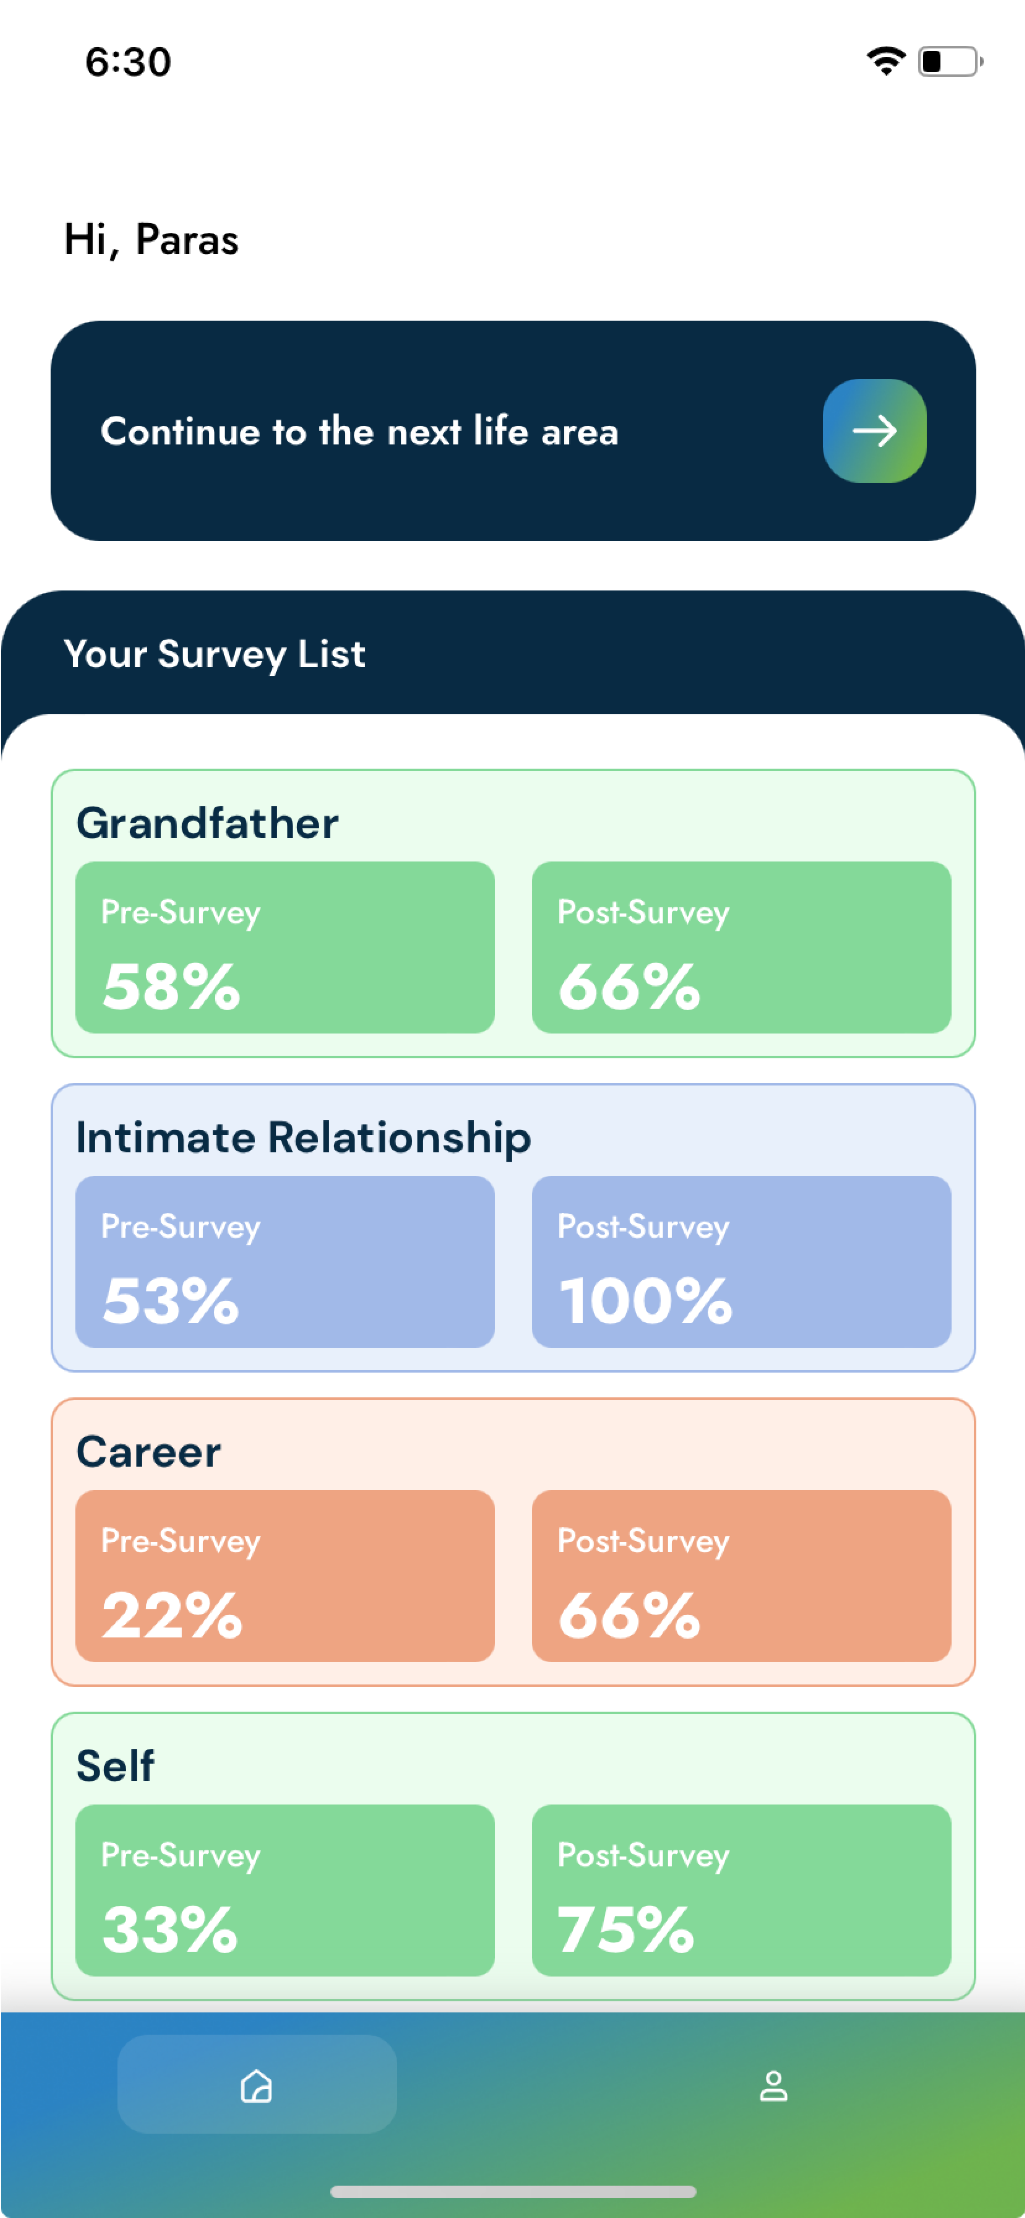The image size is (1025, 2218).
Task: Open Career Pre-Survey 22% tile
Action: 285,1576
